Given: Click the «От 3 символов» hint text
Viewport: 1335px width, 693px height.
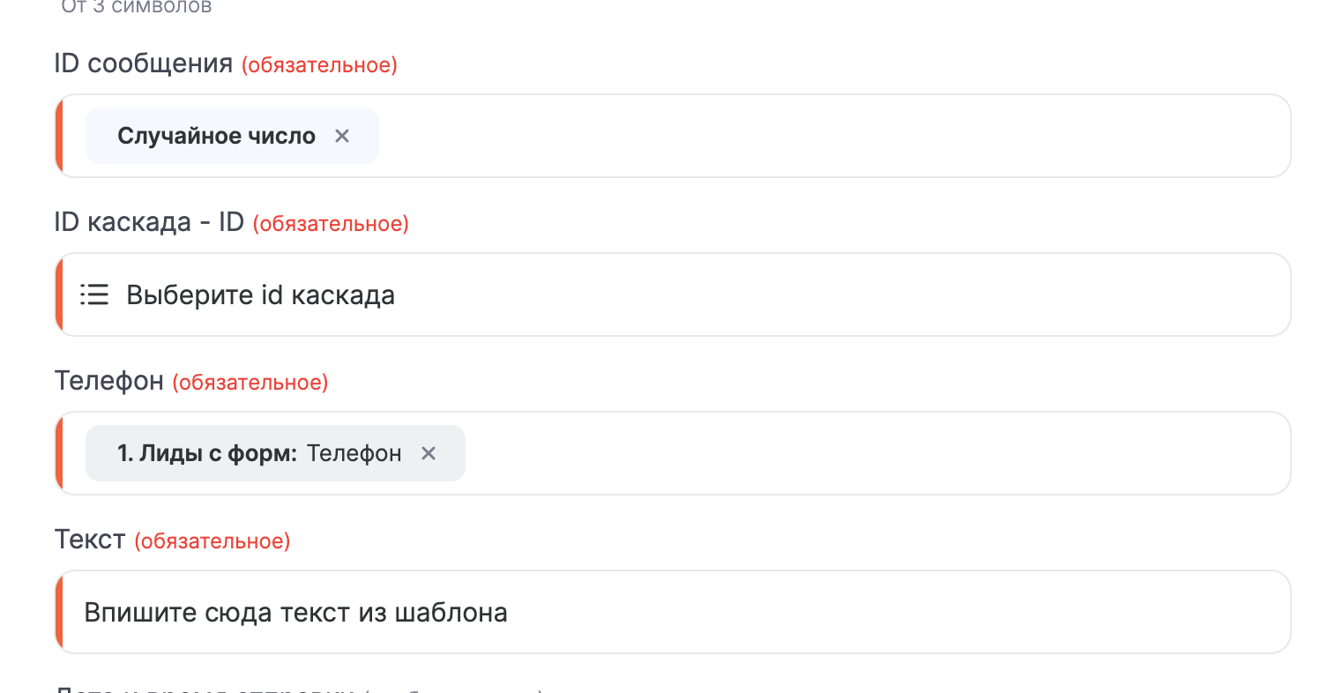Looking at the screenshot, I should [134, 7].
